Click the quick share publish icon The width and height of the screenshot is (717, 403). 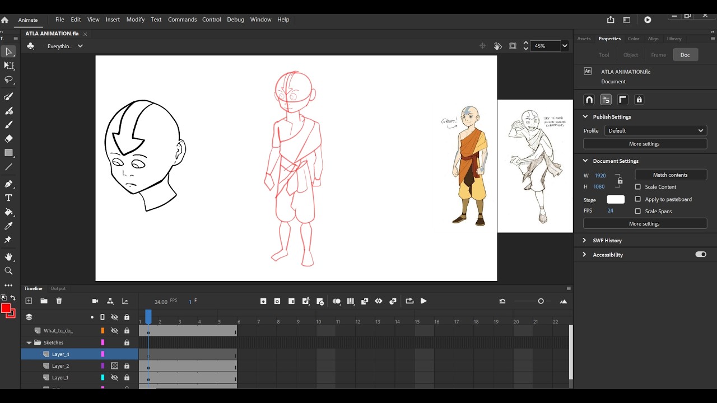pos(611,20)
